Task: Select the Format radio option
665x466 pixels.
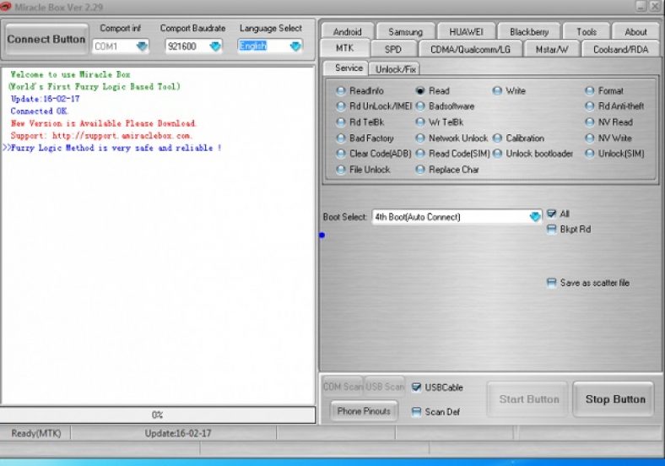Action: pyautogui.click(x=604, y=91)
